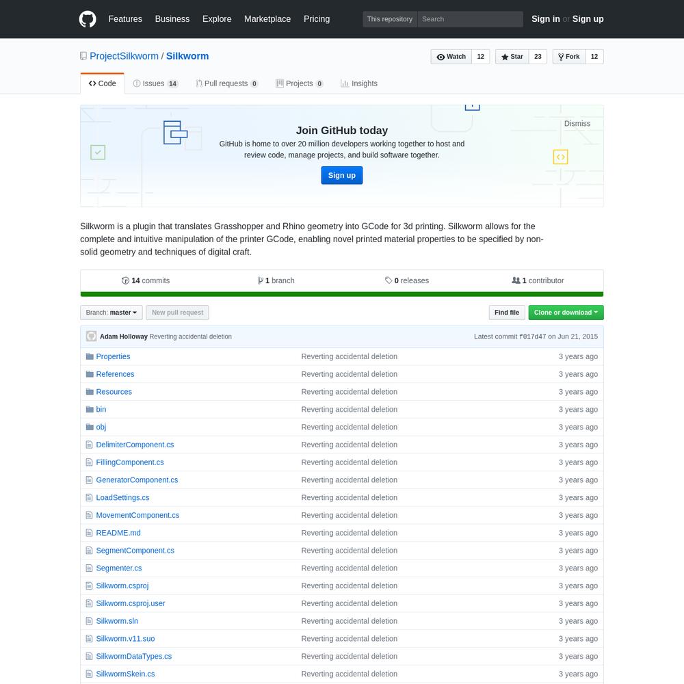Click the bin folder icon

click(x=90, y=409)
